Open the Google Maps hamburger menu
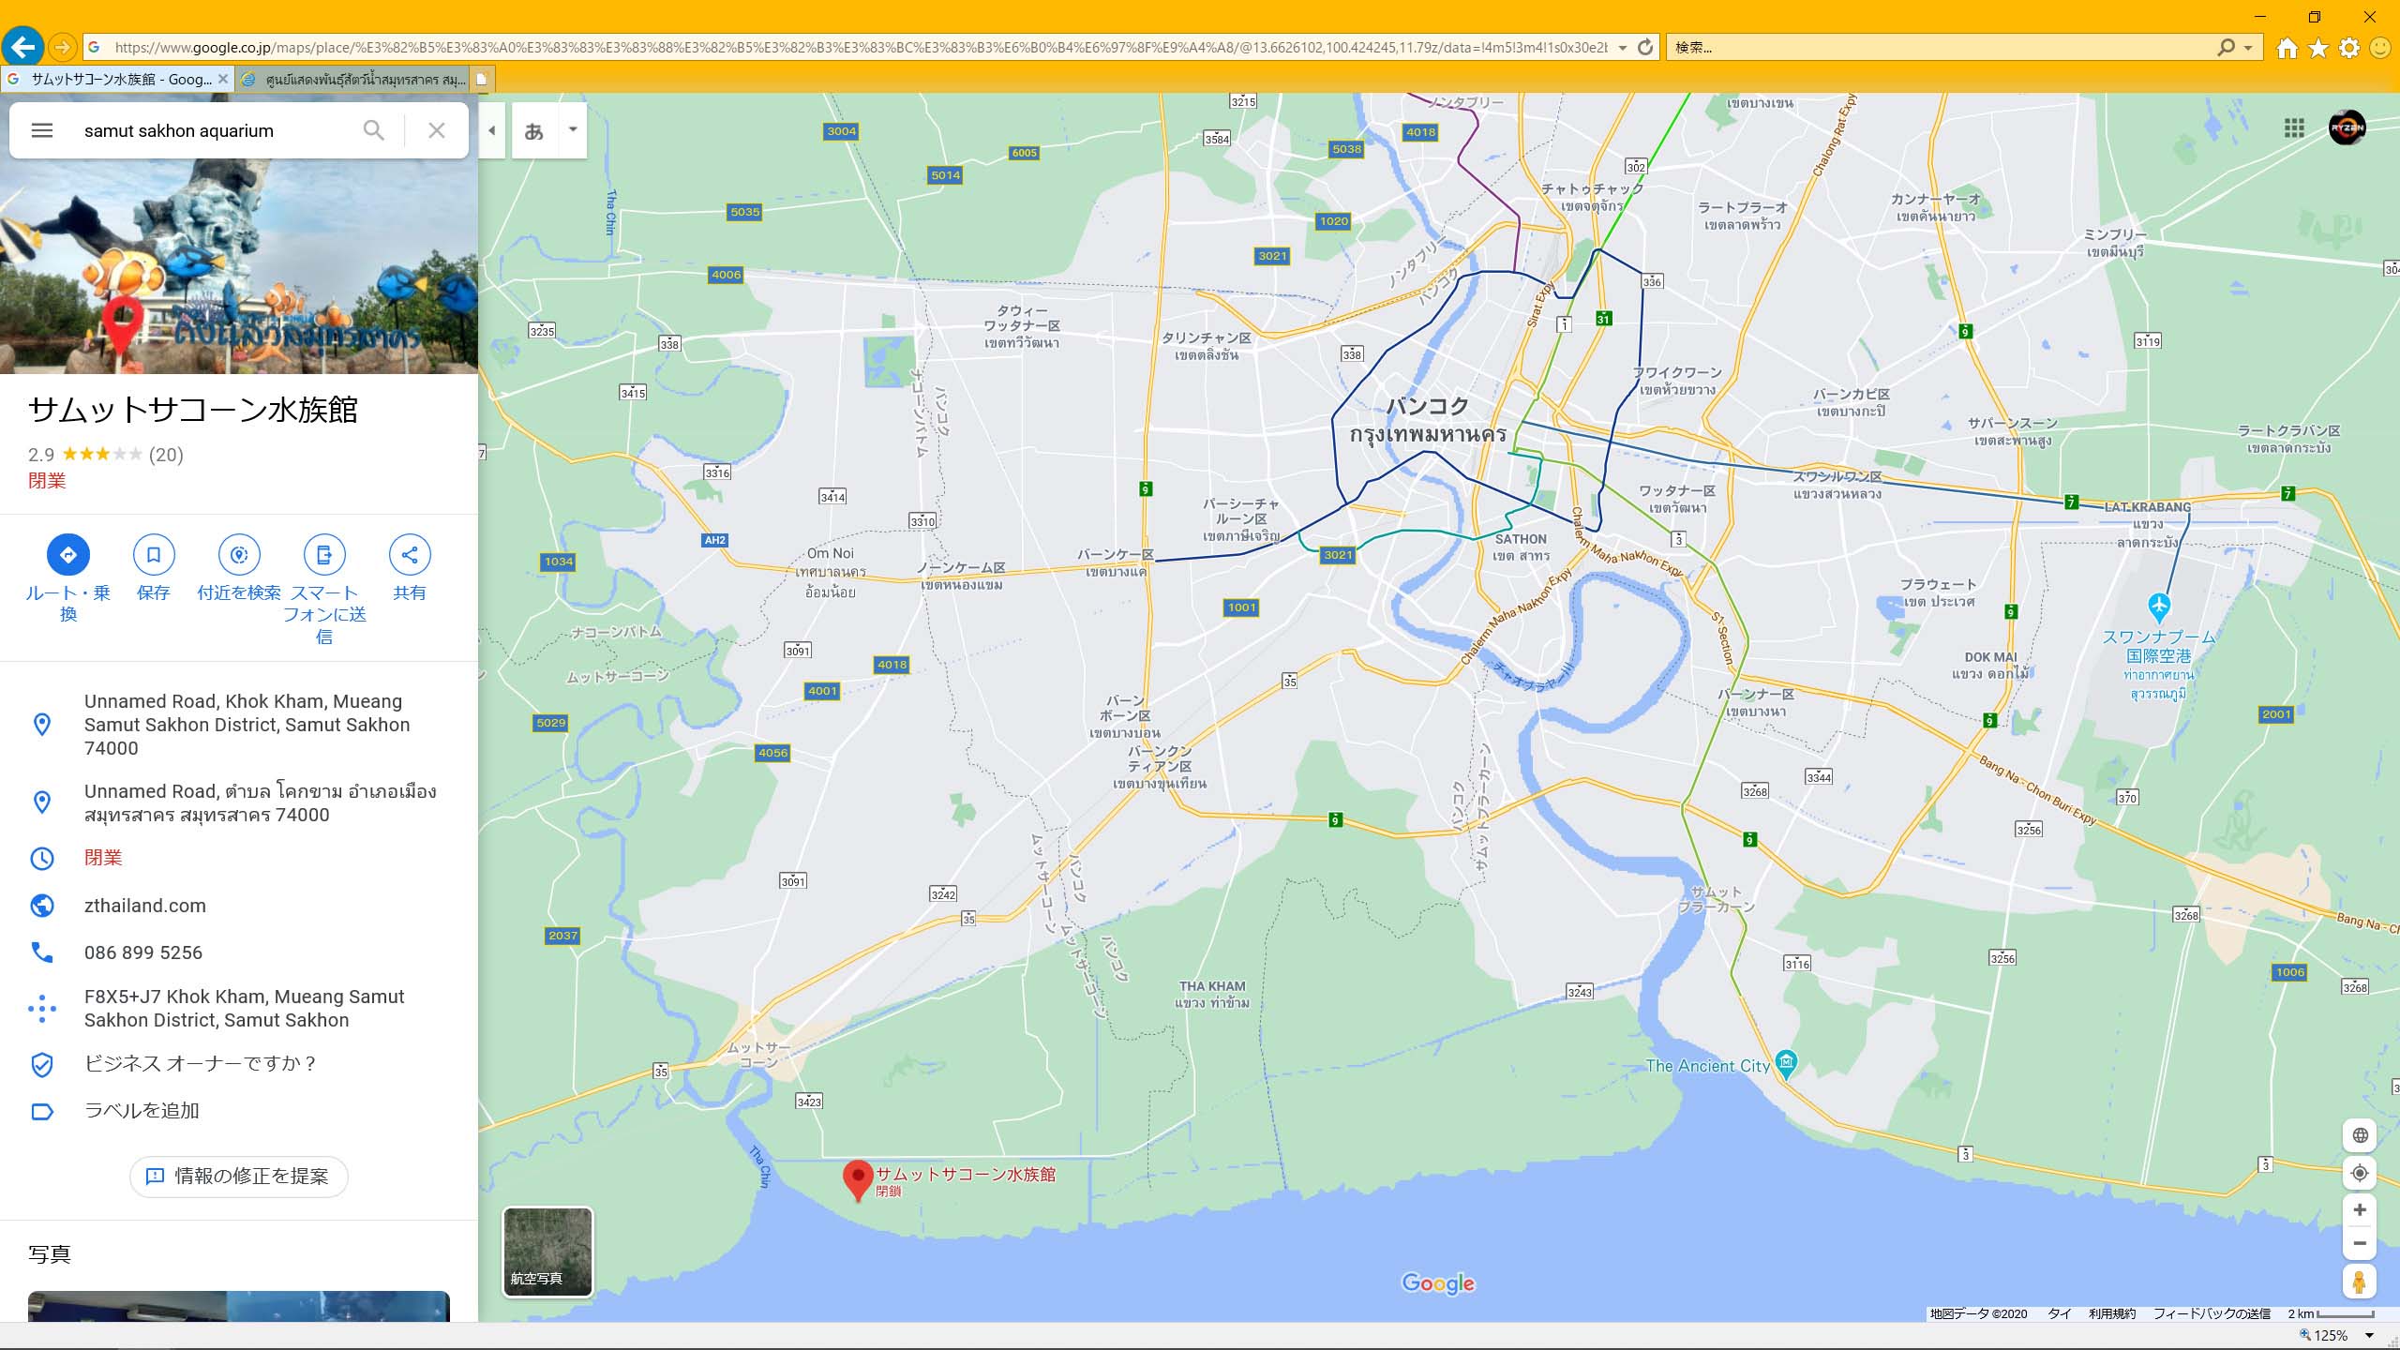 42,130
